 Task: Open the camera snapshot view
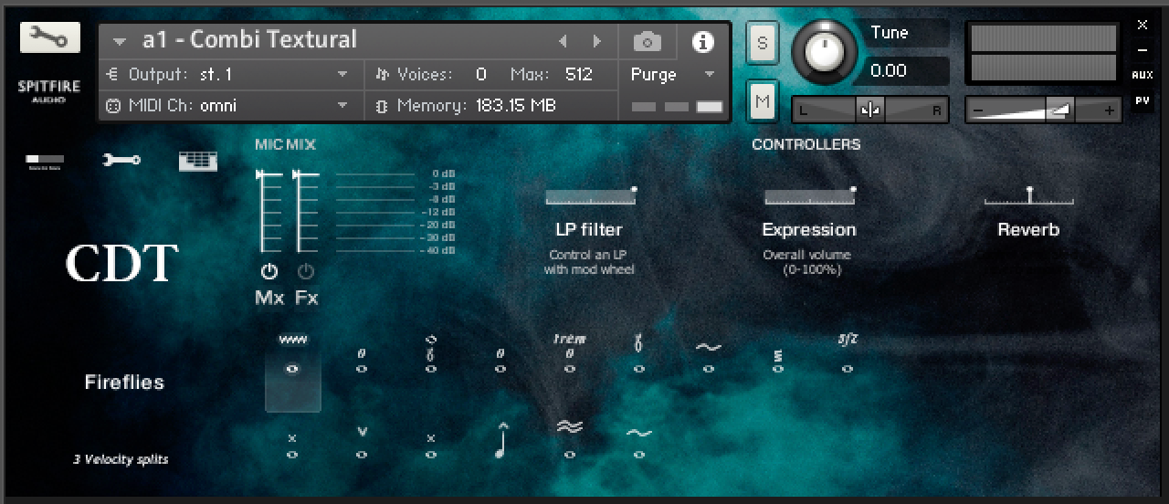(648, 41)
